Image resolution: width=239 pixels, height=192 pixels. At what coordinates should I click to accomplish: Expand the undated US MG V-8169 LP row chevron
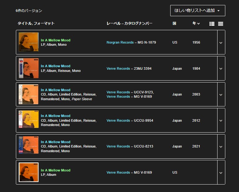[221, 173]
